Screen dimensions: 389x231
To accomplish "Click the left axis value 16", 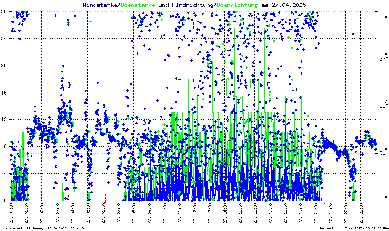I will pyautogui.click(x=3, y=93).
